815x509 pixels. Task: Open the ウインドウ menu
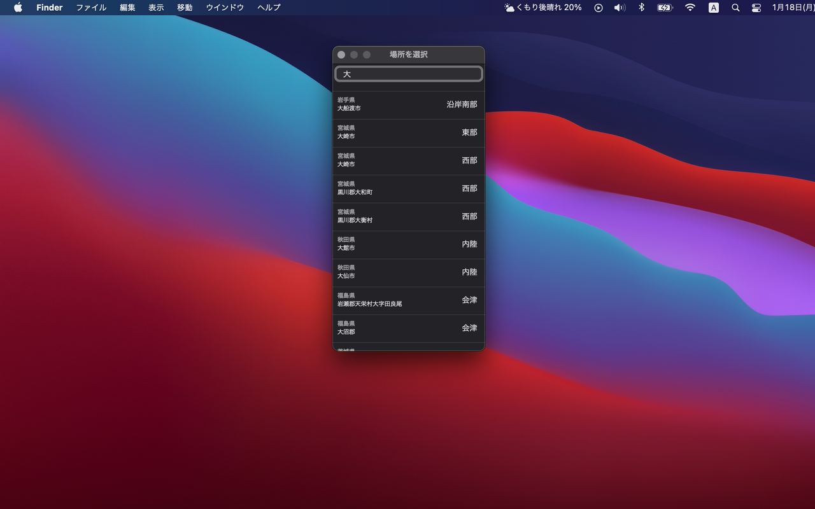coord(225,8)
